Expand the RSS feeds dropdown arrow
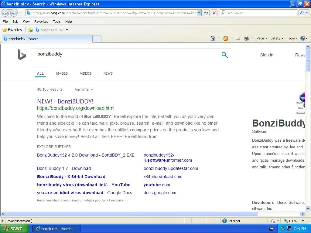 coord(232,38)
